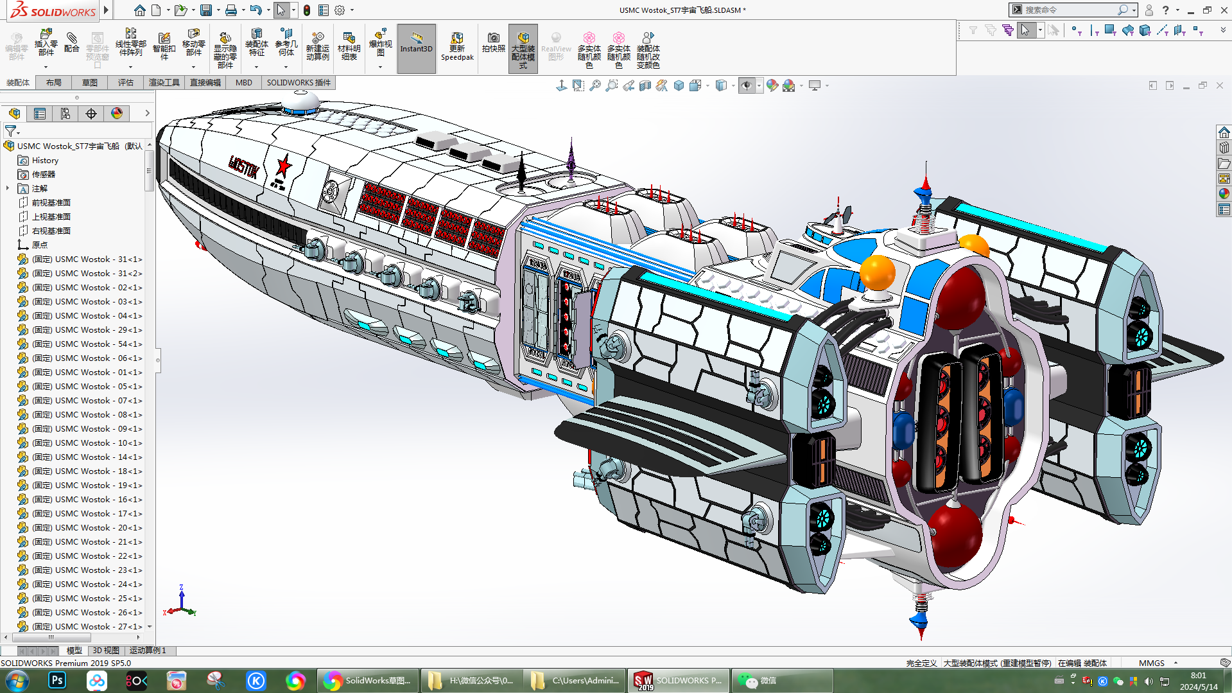
Task: Switch to the SOLIDWORKS 插件 tab
Action: point(299,83)
